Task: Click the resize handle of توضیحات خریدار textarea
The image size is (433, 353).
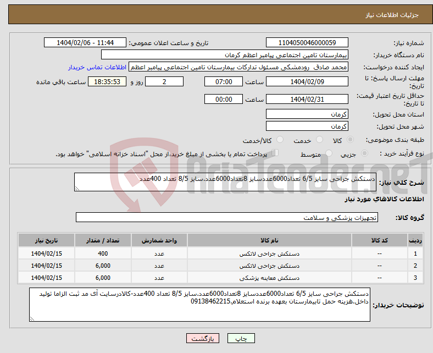Action: (x=32, y=319)
